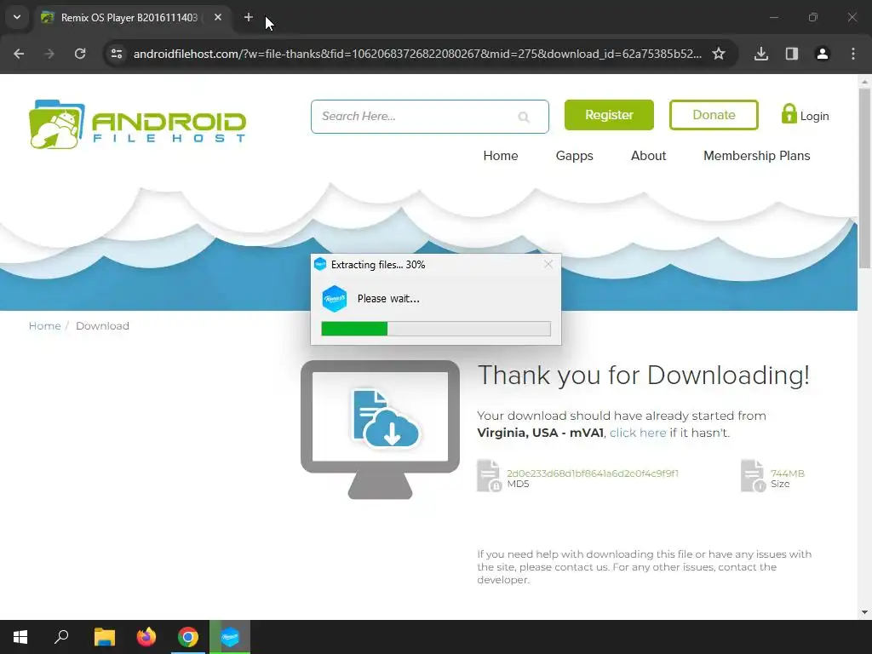Switch to Chrome in the taskbar
The image size is (872, 654).
click(x=188, y=637)
